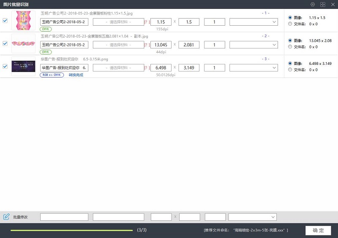Click the RGB => CMYK conversion badge
The height and width of the screenshot is (238, 338).
click(52, 75)
